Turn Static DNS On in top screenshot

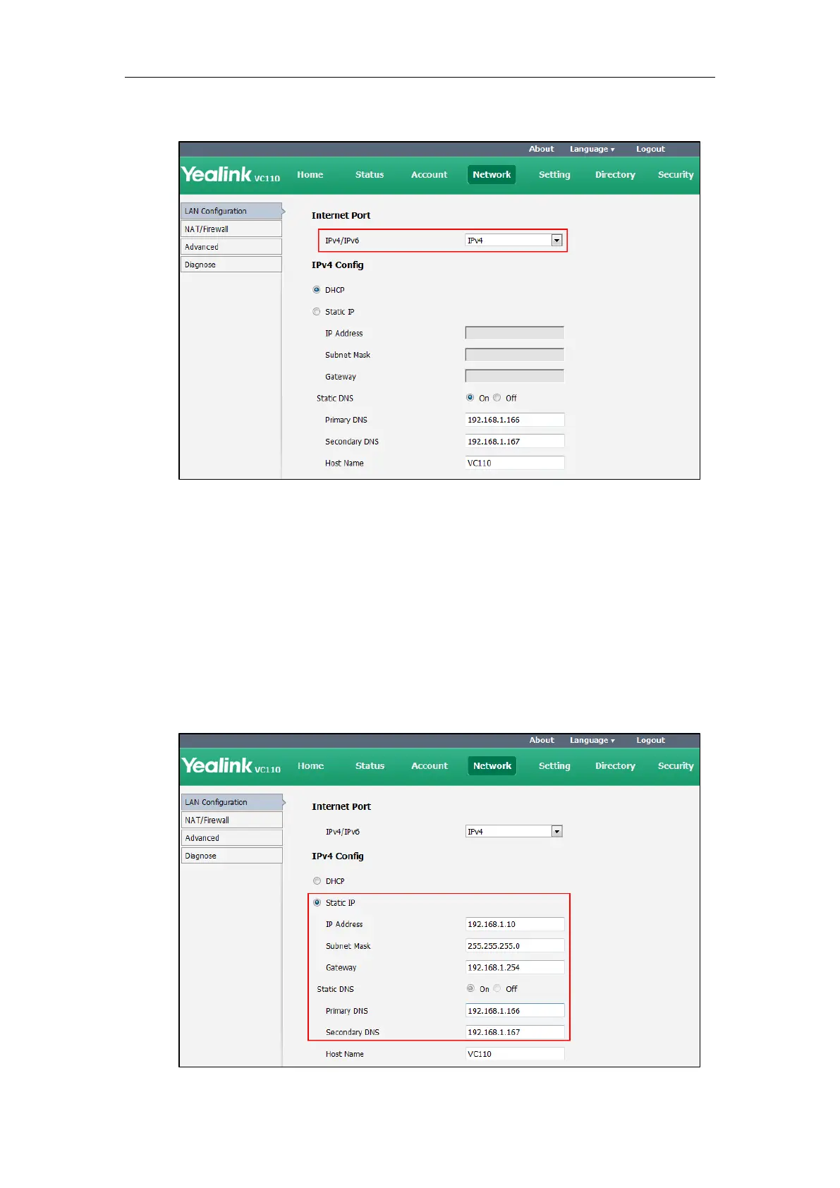coord(470,398)
